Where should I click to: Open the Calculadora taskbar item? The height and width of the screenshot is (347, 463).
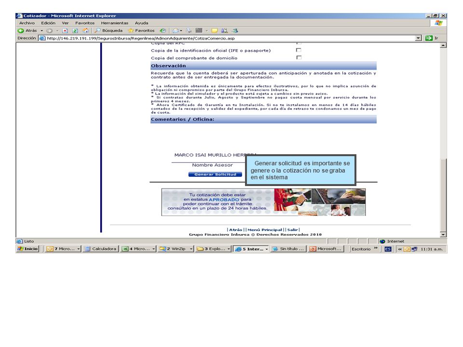101,249
